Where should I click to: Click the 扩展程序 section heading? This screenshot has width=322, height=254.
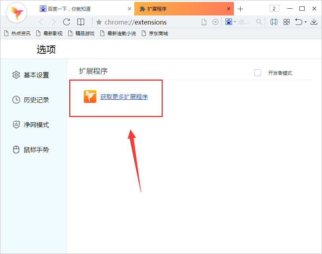click(93, 71)
